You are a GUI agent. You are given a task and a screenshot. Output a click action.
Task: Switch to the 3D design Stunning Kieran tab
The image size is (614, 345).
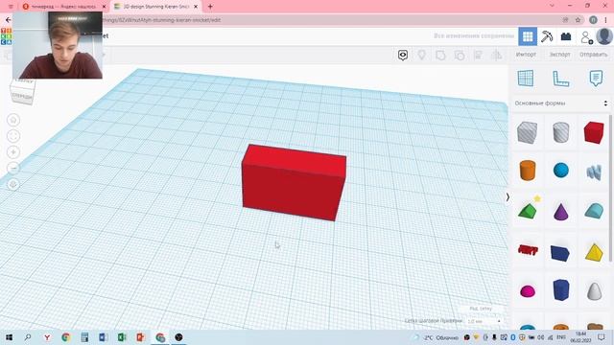coord(155,7)
